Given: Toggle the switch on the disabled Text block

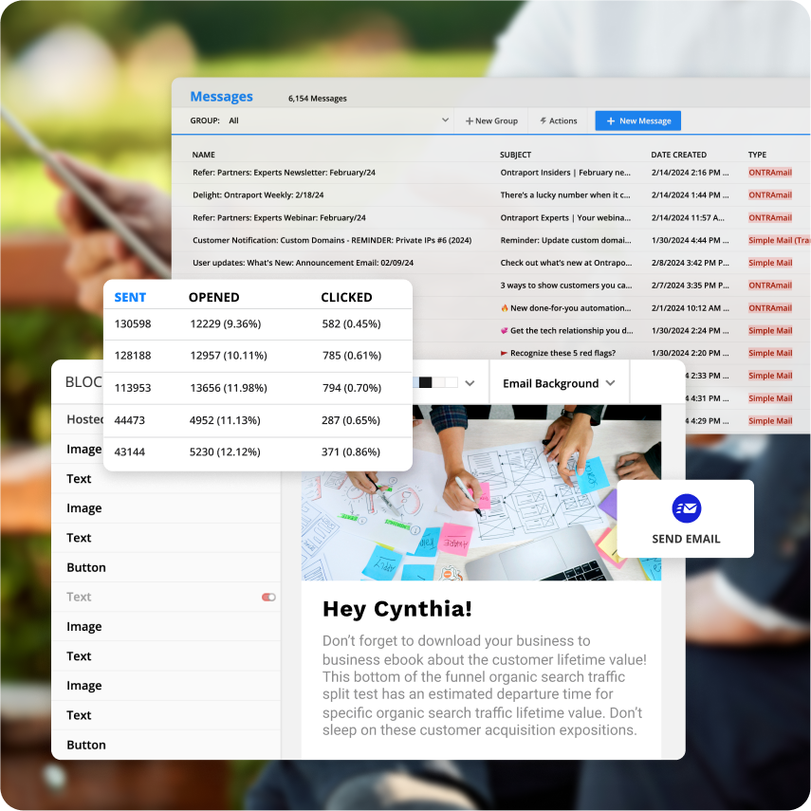Looking at the screenshot, I should point(267,597).
